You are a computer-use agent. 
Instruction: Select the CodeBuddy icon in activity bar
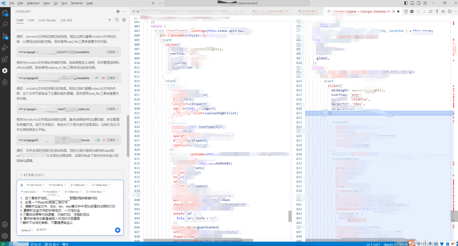pos(5,71)
